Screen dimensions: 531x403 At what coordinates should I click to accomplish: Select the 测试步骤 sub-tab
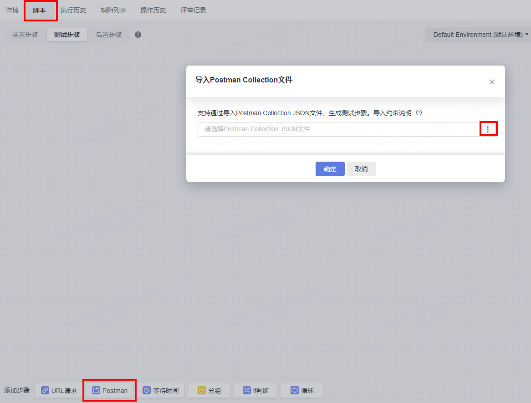click(66, 35)
